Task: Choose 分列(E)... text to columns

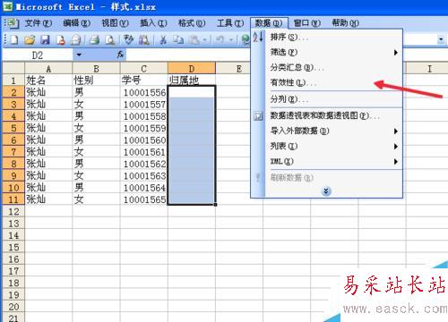Action: pyautogui.click(x=334, y=99)
